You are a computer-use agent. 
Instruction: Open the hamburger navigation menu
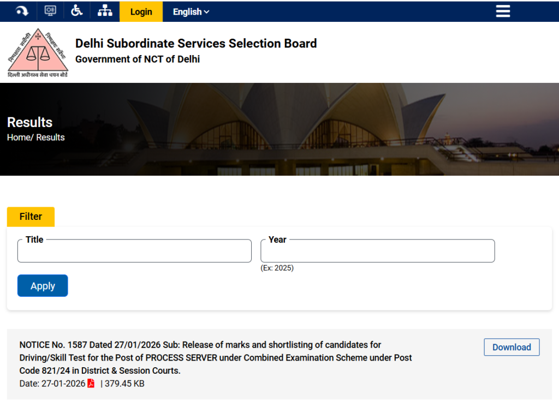tap(502, 11)
